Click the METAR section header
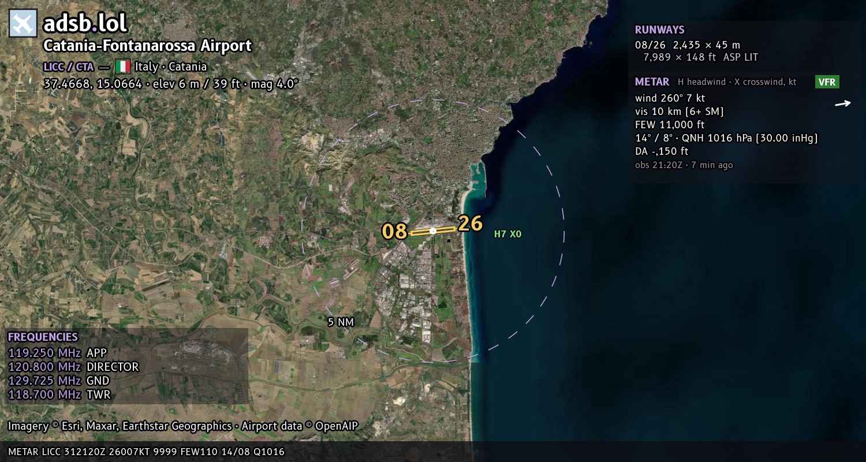This screenshot has height=462, width=866. click(652, 82)
